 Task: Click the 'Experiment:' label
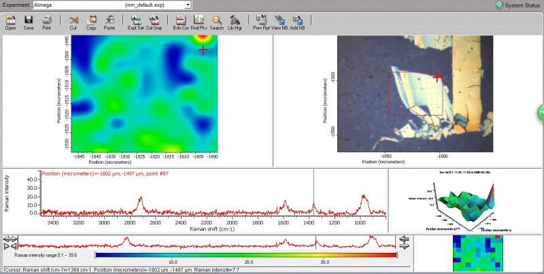tap(16, 5)
